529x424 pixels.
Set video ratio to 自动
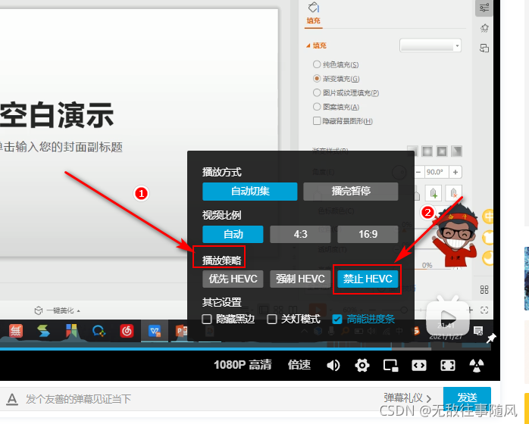[x=233, y=234]
